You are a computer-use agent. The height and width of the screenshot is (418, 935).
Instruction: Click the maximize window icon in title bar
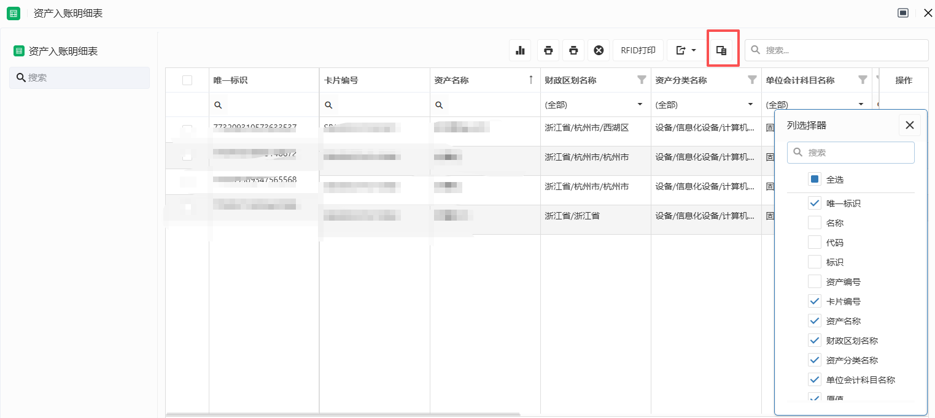[x=902, y=13]
